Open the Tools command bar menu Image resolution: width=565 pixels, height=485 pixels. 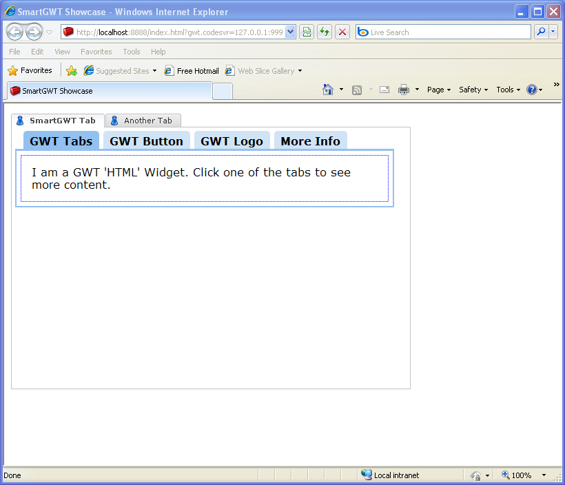(508, 90)
